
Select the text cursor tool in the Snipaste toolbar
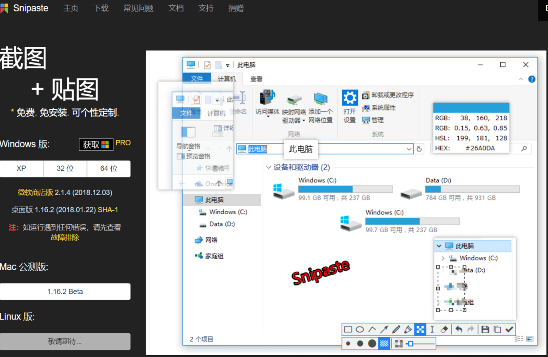[432, 329]
